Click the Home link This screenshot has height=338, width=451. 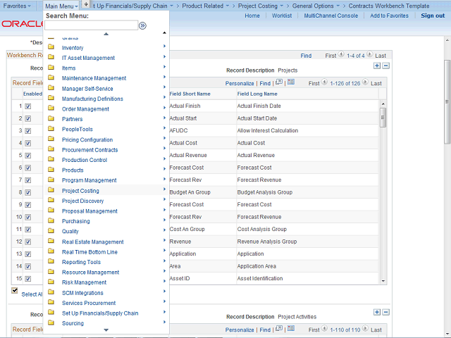click(252, 15)
